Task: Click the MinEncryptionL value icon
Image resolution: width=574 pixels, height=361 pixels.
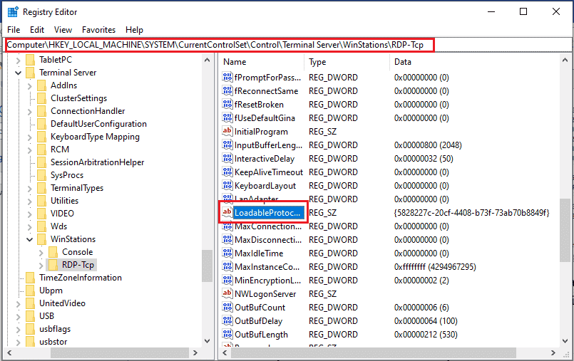Action: 227,280
